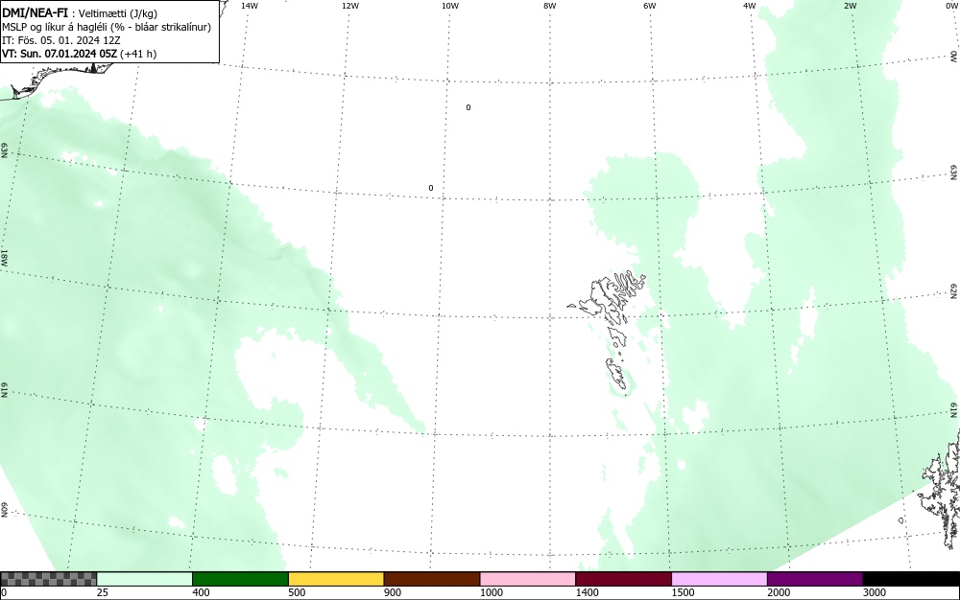Pick the maroon 1400–1500 legend swatch
This screenshot has height=600, width=960.
623,579
